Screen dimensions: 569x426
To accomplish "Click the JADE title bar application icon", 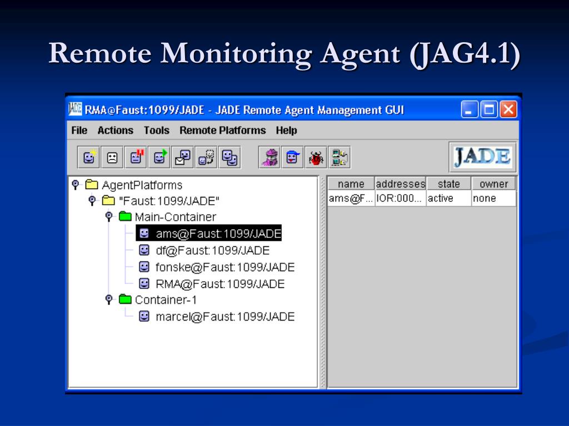I will pos(75,109).
